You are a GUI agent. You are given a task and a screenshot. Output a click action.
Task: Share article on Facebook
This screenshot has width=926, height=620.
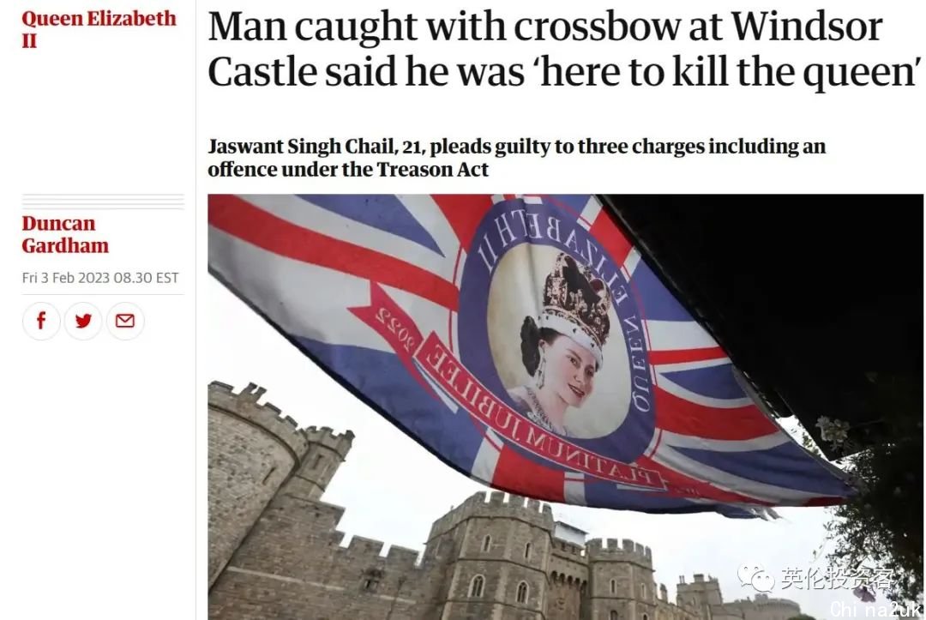[41, 321]
